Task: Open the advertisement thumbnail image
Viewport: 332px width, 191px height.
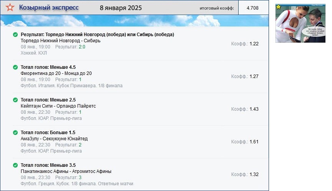Action: [300, 23]
